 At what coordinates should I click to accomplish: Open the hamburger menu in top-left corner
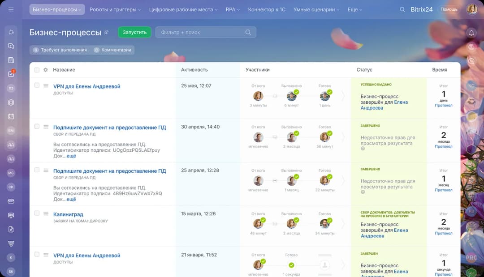pos(11,9)
